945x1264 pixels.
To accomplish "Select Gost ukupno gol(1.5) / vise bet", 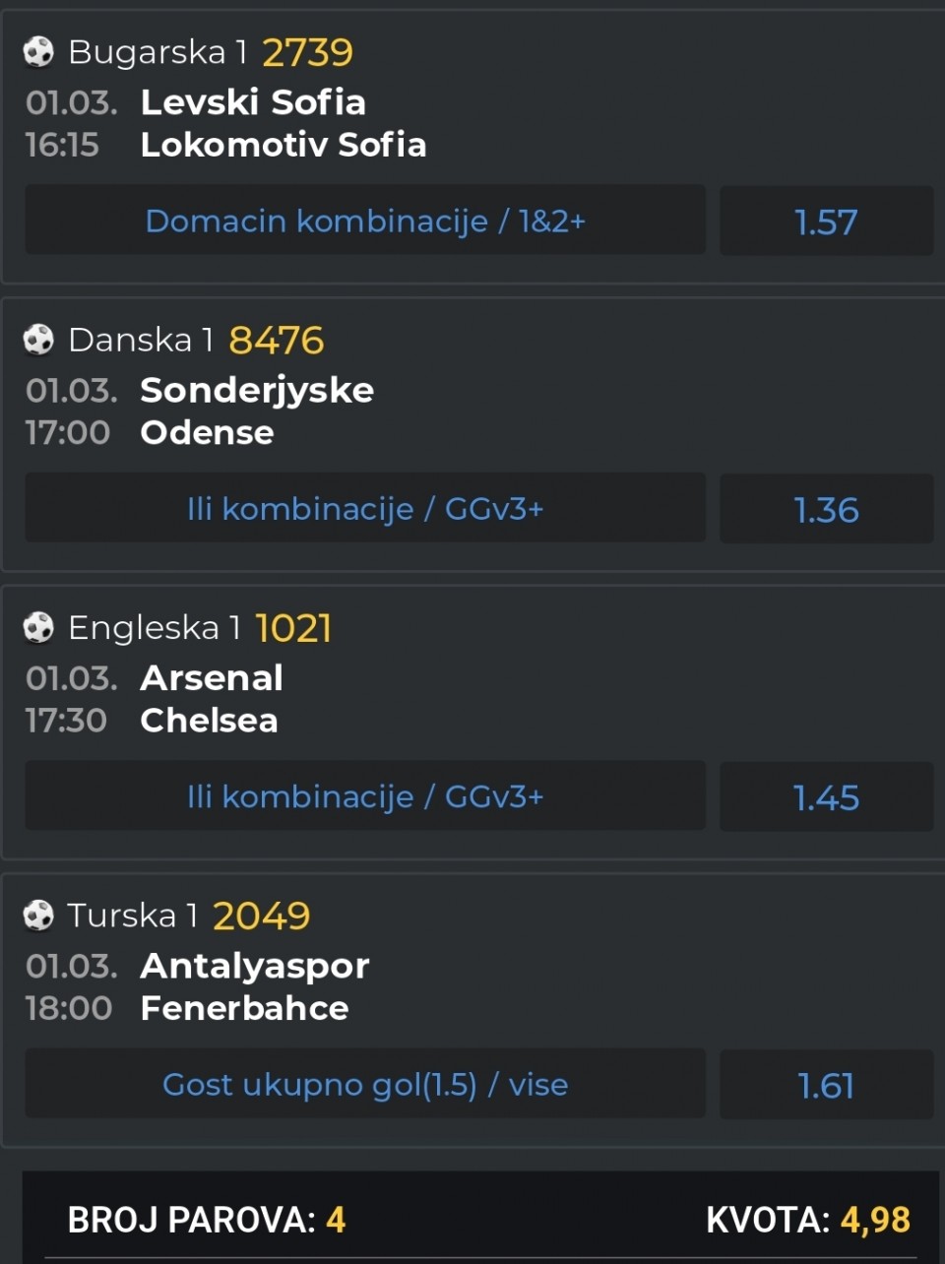I will (365, 1084).
